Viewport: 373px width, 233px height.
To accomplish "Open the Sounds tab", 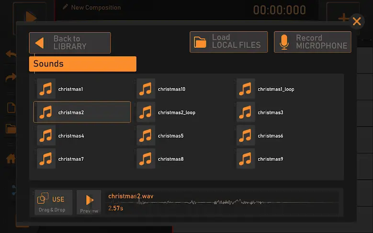I will [82, 64].
